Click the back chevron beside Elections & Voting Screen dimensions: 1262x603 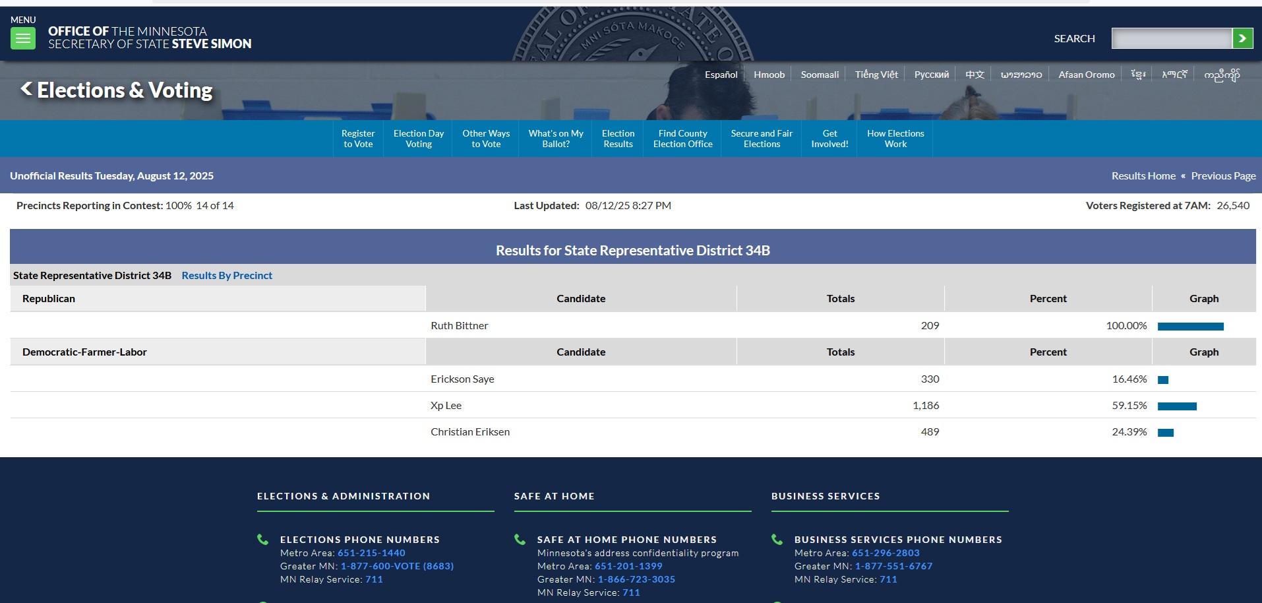(x=26, y=88)
